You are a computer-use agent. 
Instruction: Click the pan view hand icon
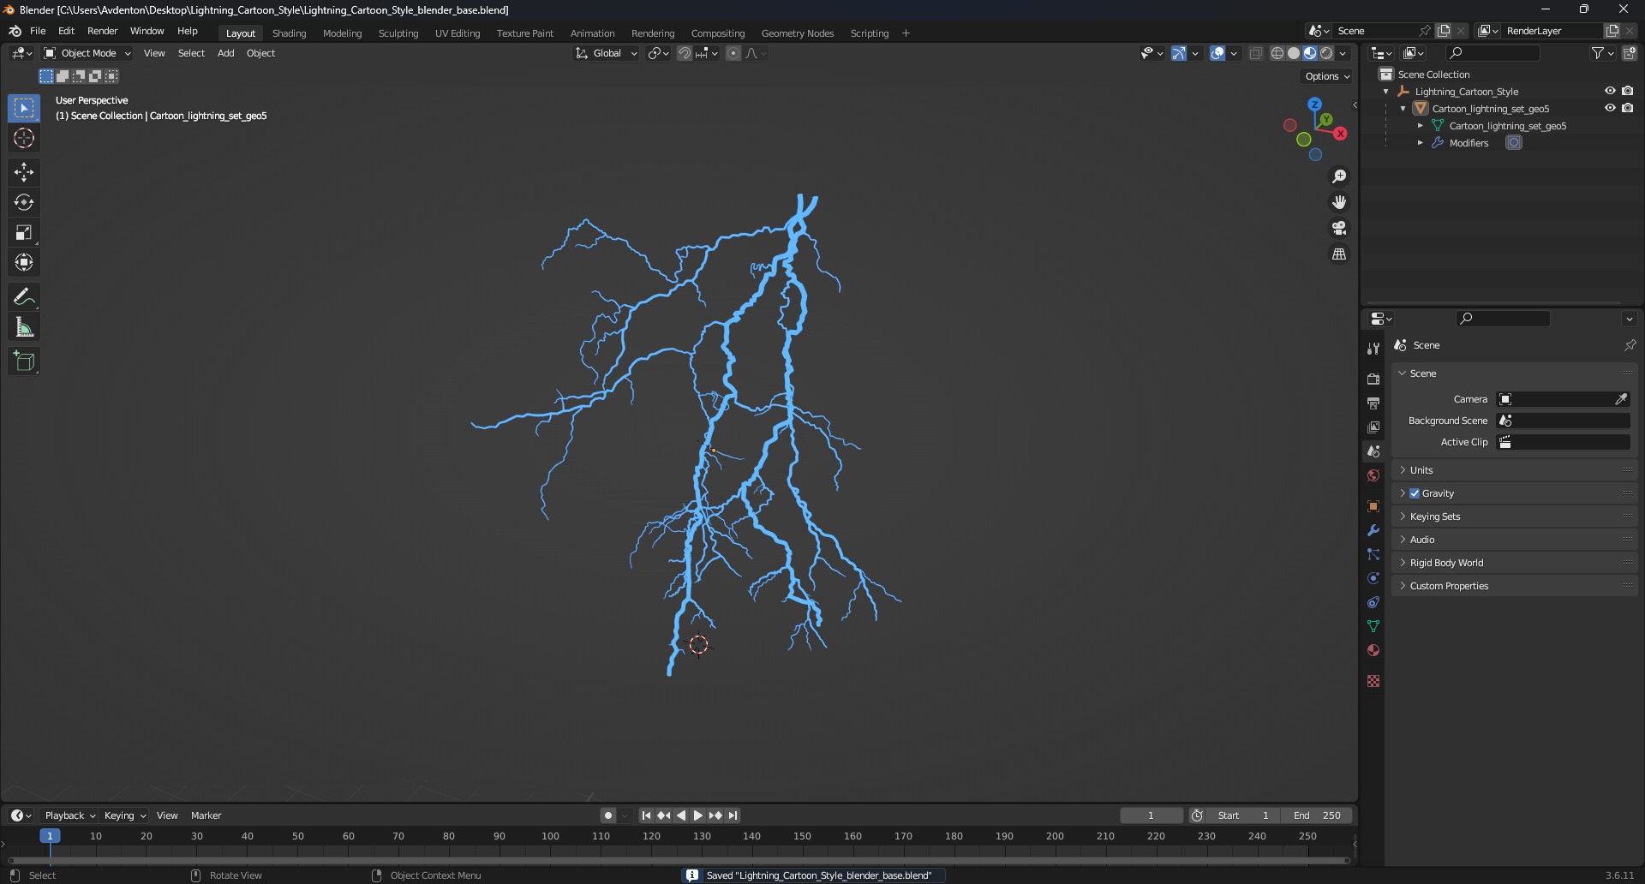click(x=1339, y=202)
